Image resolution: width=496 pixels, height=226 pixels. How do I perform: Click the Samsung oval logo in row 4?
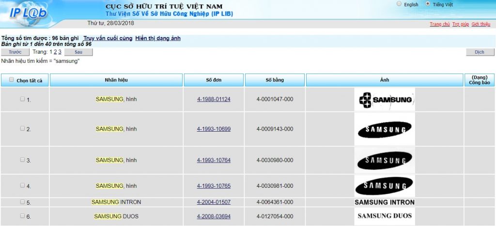tap(385, 186)
